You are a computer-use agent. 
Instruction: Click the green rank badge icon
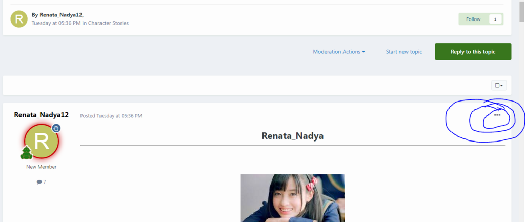(x=26, y=153)
